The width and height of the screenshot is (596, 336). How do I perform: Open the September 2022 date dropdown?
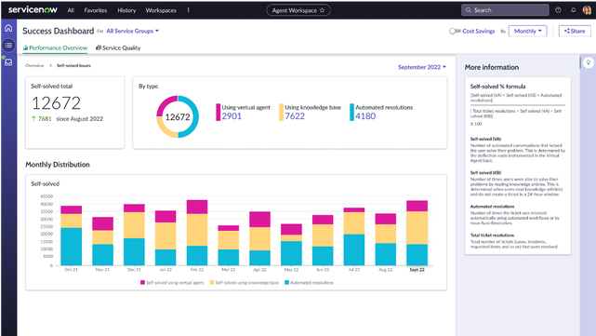click(422, 67)
